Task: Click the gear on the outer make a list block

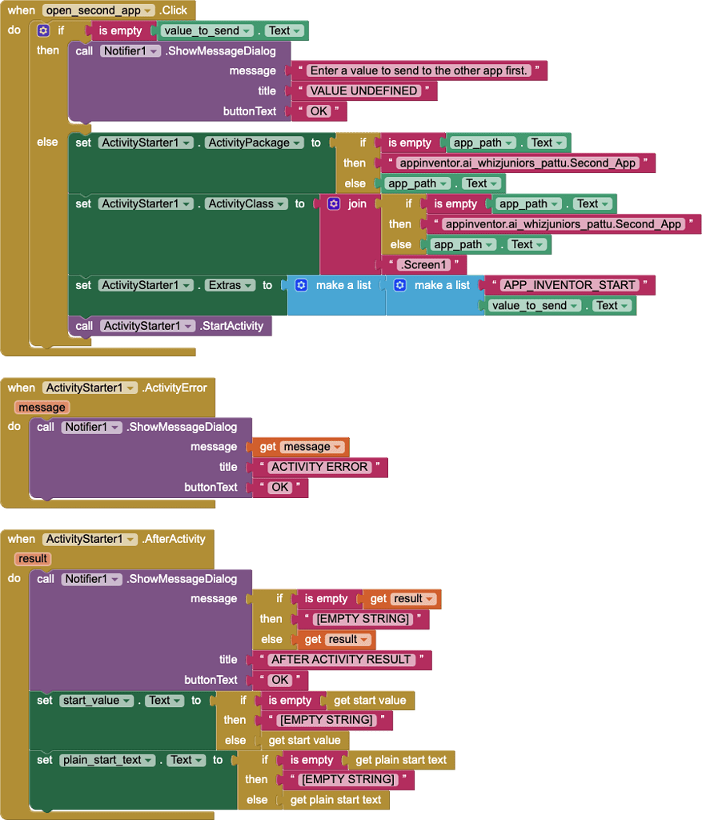Action: coord(301,285)
